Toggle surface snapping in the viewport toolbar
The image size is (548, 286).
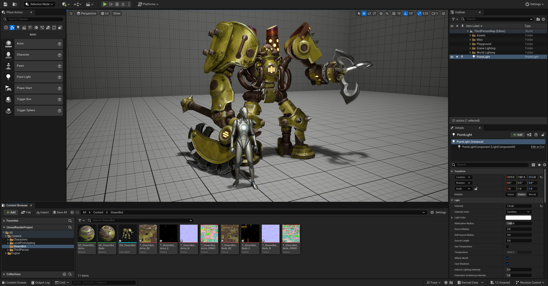[x=387, y=13]
